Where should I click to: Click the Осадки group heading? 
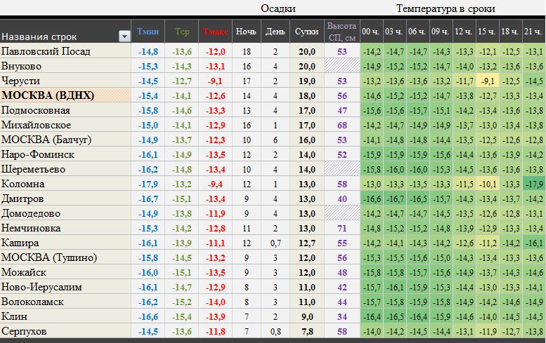pyautogui.click(x=278, y=8)
